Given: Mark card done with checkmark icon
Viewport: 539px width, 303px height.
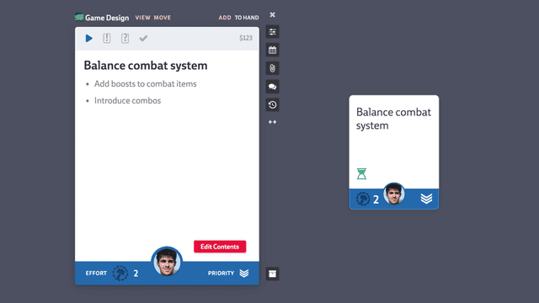Looking at the screenshot, I should pos(143,38).
